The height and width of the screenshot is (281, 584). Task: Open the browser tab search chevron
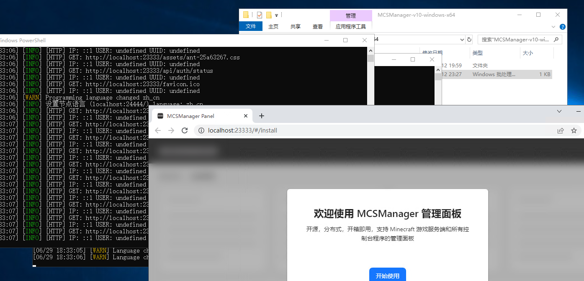(559, 111)
